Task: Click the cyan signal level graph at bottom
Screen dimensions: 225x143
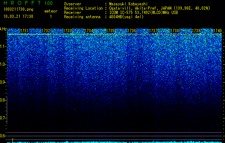Action: click(x=114, y=142)
